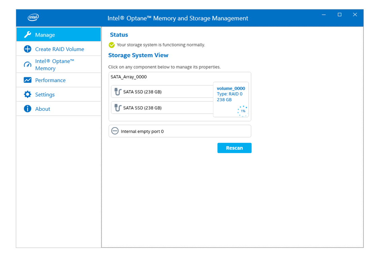Click the 1% progress spinner
The image size is (381, 257).
click(242, 111)
